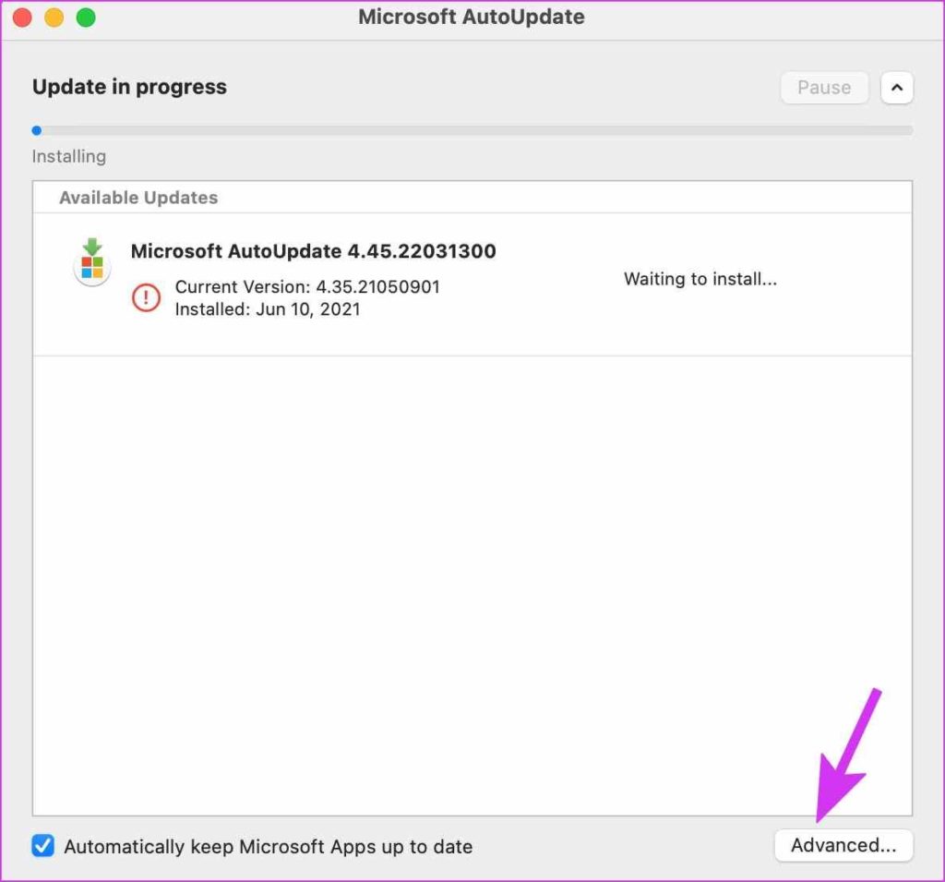Pause the update in progress
The width and height of the screenshot is (945, 882).
click(824, 88)
